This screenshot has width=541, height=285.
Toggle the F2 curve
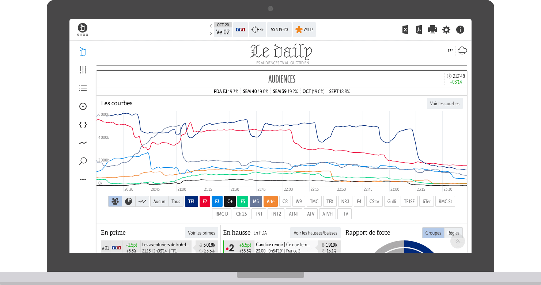click(x=205, y=201)
